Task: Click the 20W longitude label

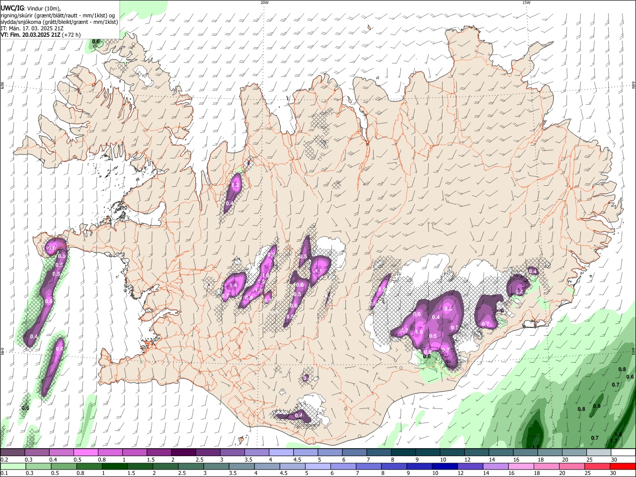Action: [x=264, y=2]
